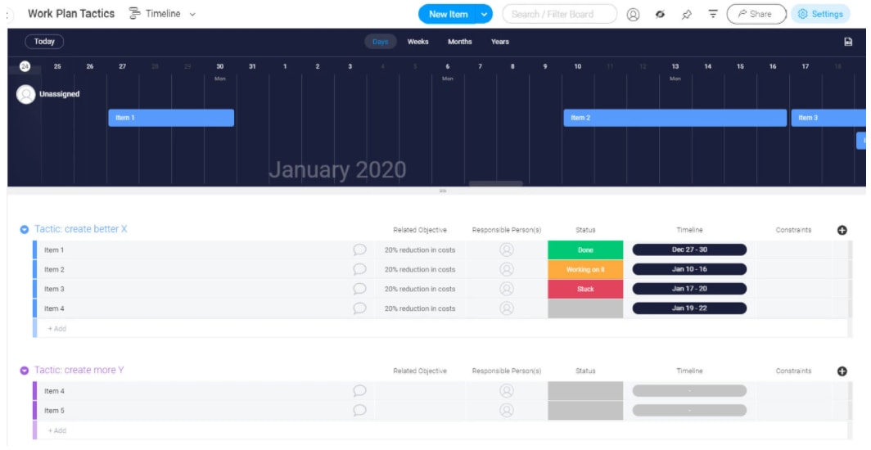Click the Stuck status cell for Item 3

click(585, 289)
